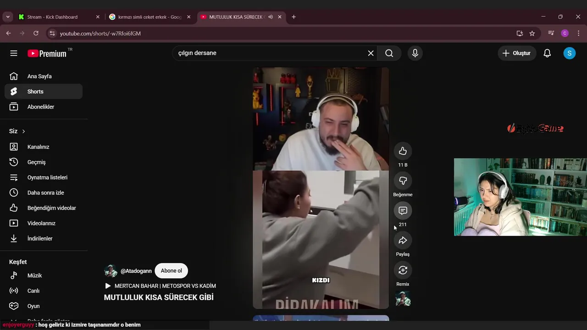
Task: Open Videolarınız
Action: 44,223
